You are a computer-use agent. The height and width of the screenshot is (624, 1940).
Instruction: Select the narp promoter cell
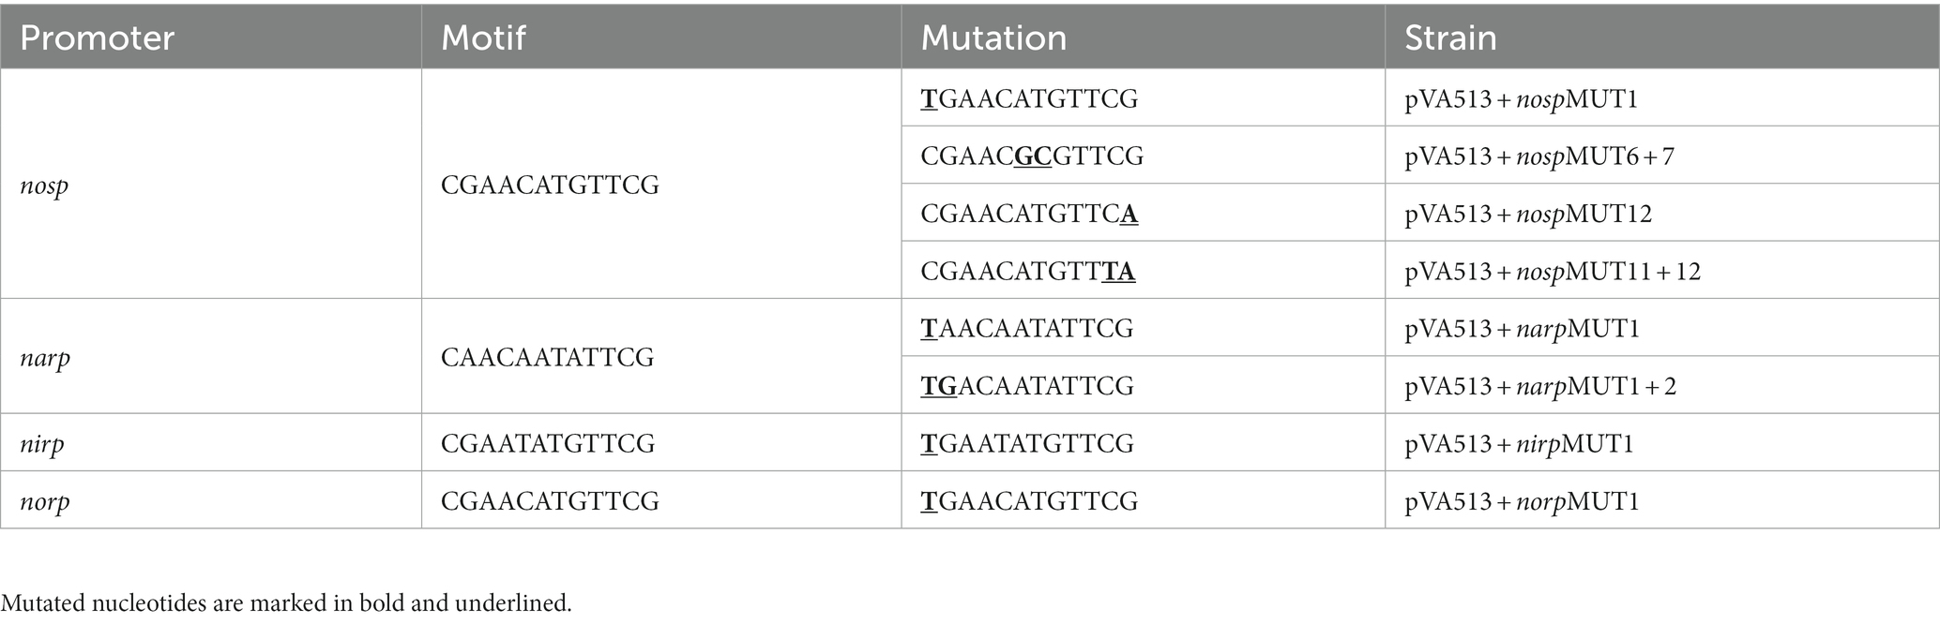[45, 358]
